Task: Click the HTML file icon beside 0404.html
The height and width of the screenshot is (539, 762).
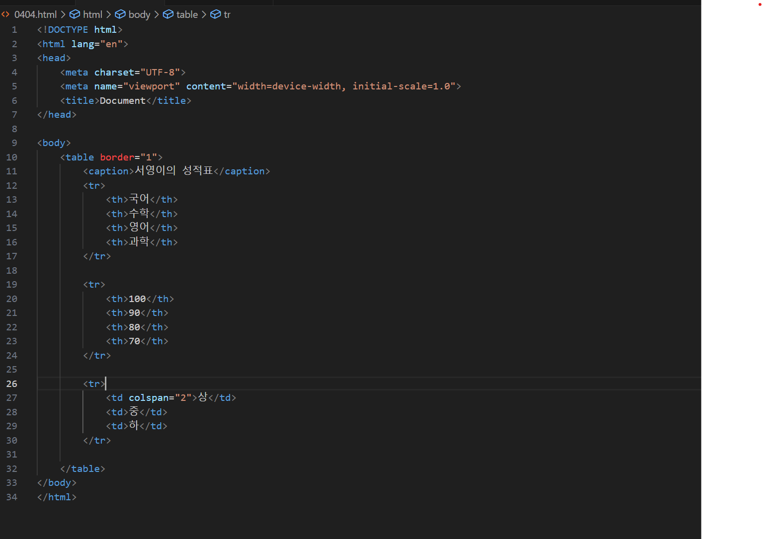Action: click(x=5, y=14)
